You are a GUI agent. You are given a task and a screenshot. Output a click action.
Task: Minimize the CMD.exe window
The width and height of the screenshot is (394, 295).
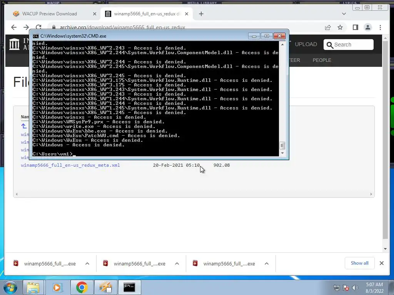click(x=254, y=36)
